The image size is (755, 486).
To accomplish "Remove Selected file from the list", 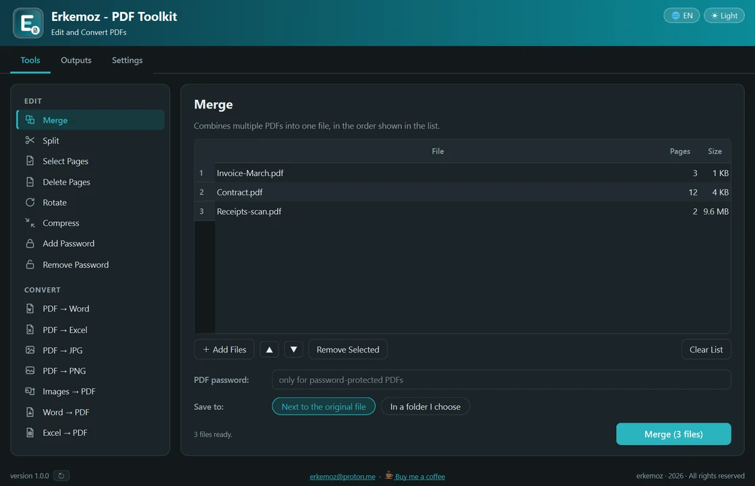I will click(x=348, y=349).
